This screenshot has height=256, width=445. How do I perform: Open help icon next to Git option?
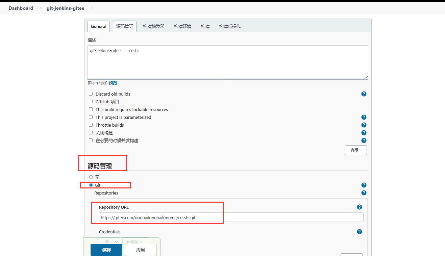364,185
